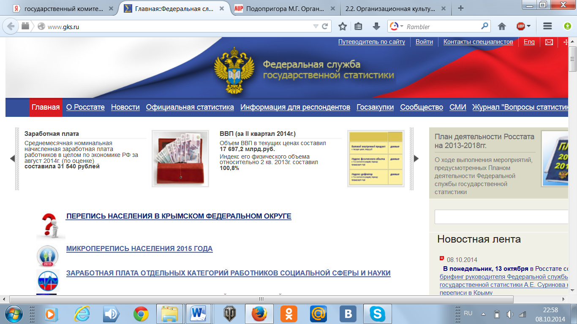The height and width of the screenshot is (324, 577).
Task: Open Заработная плата отдельных категорий работников link
Action: (229, 273)
